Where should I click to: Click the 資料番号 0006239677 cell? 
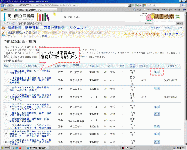coord(170,80)
